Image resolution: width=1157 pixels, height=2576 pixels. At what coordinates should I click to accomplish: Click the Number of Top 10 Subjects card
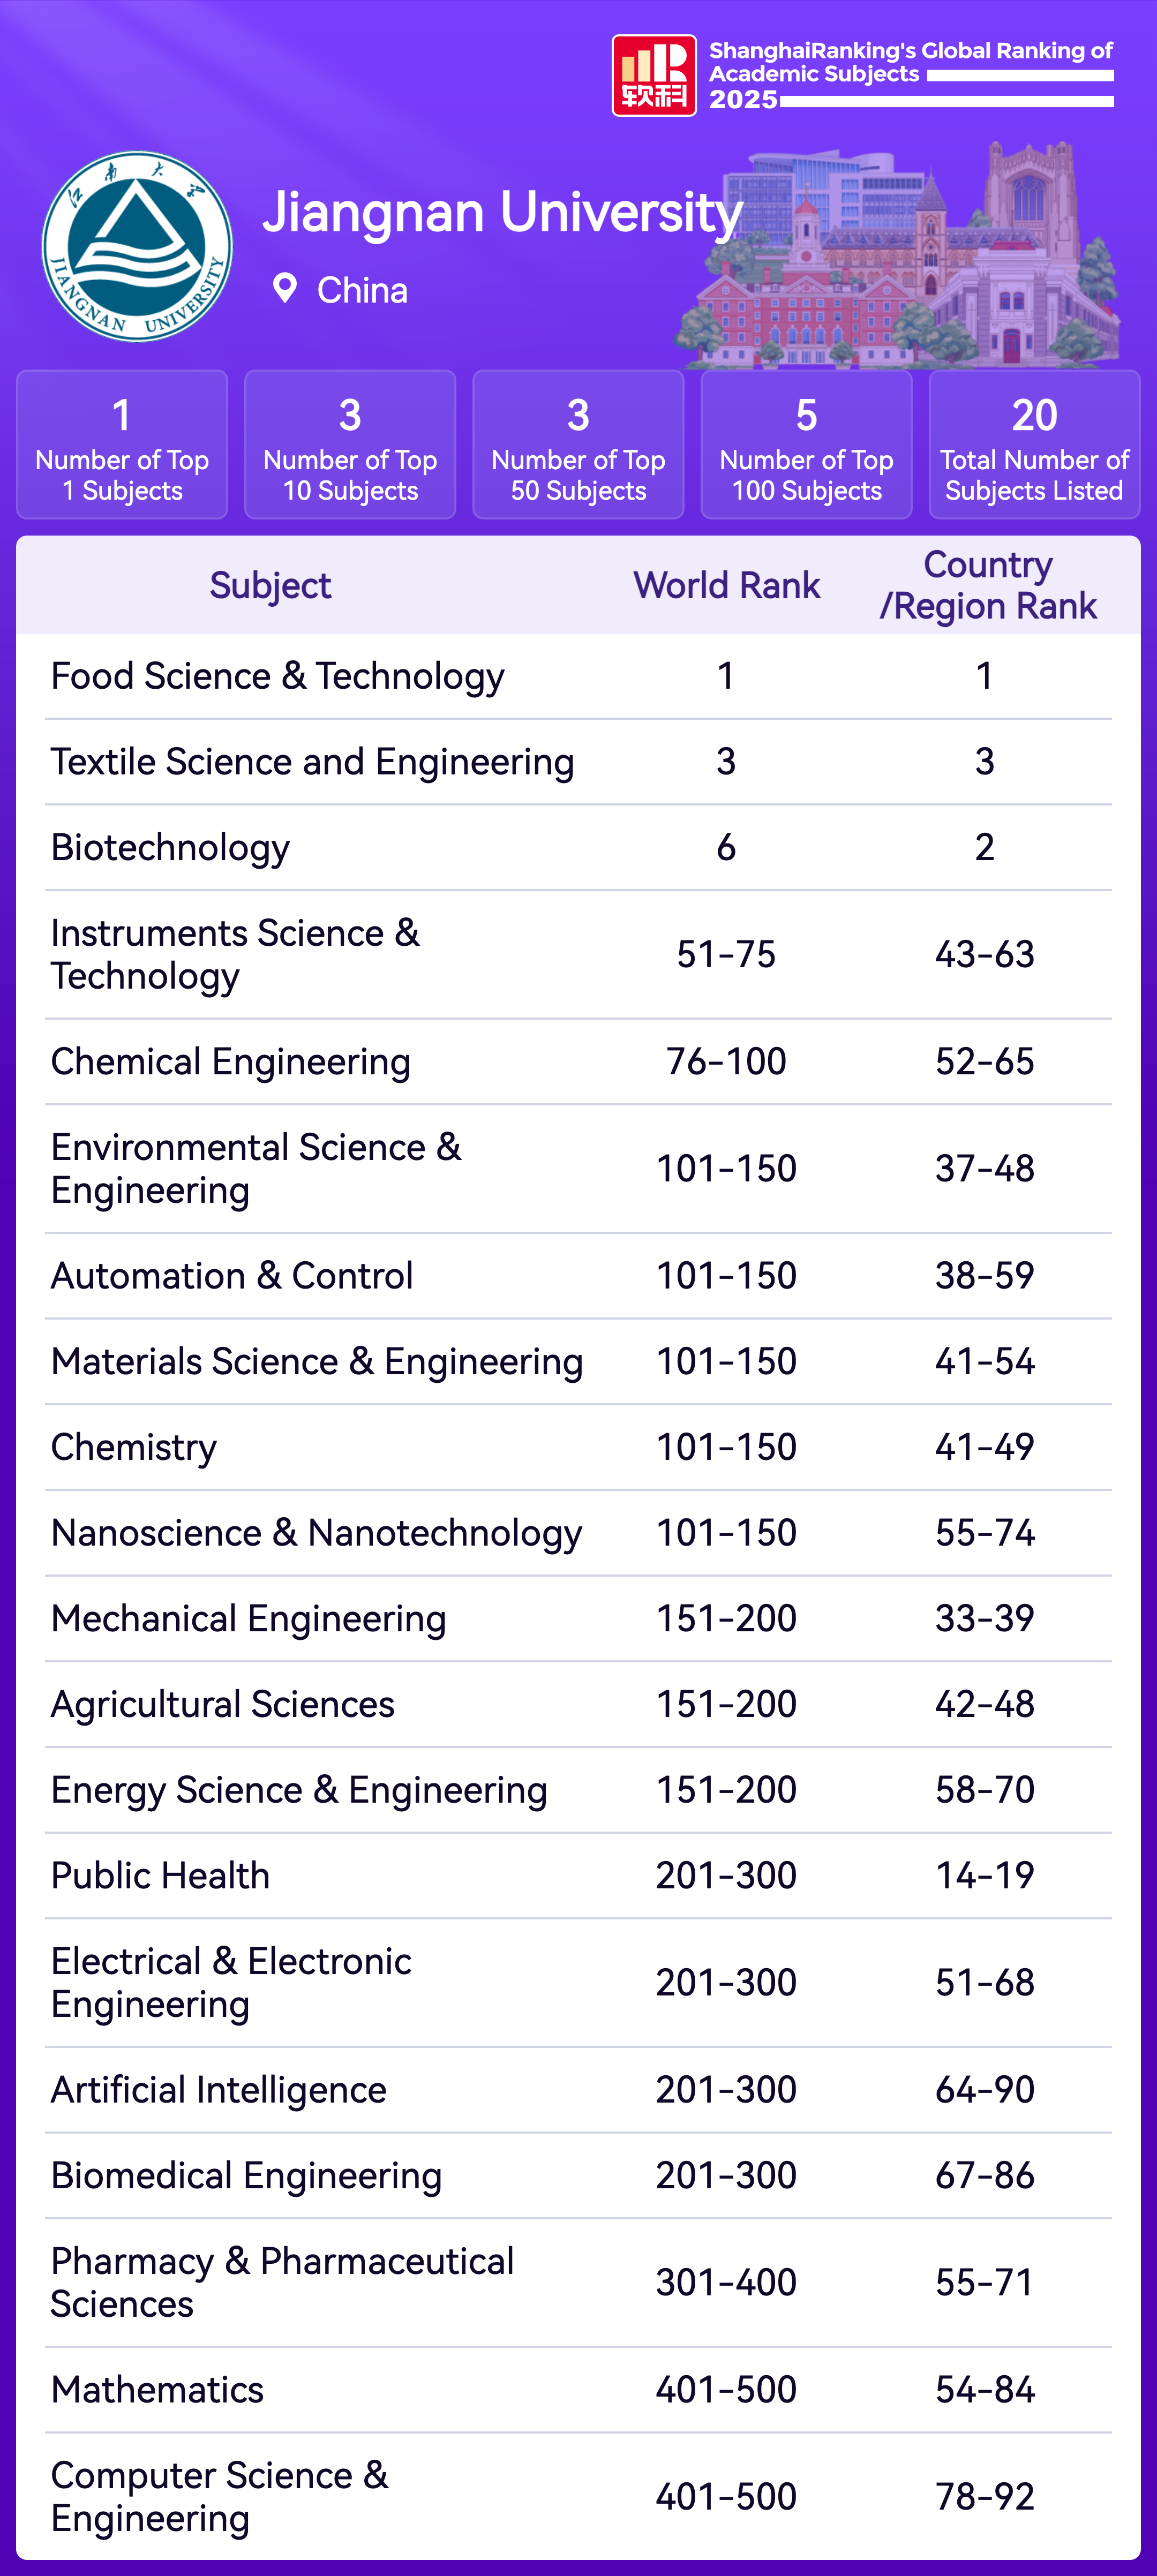click(350, 444)
